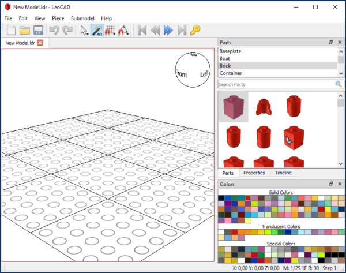This screenshot has height=273, width=346.
Task: Switch to the Timeline tab
Action: [283, 173]
